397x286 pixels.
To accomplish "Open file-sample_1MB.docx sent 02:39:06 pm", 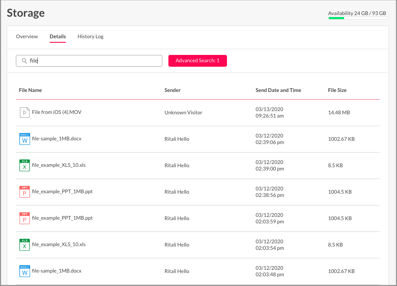I will [57, 139].
